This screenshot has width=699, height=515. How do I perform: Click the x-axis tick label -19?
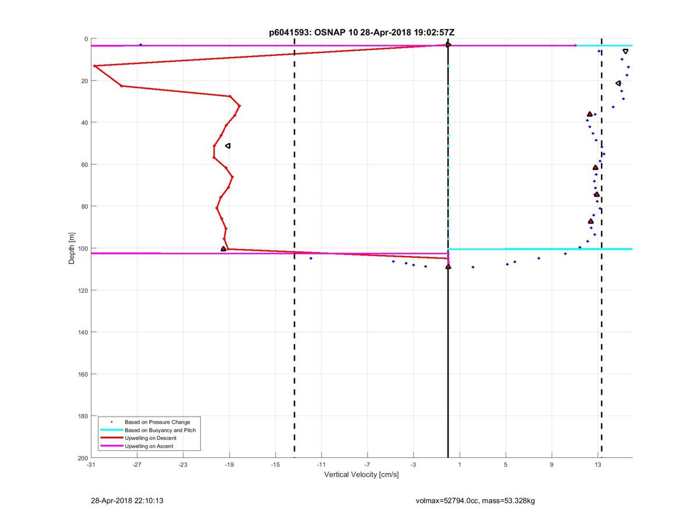pos(229,464)
